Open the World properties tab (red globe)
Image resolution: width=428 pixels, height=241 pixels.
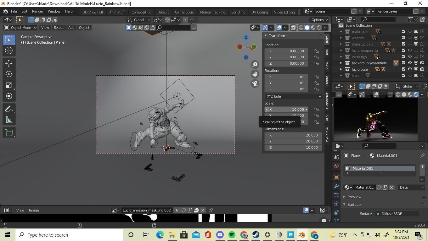click(336, 166)
